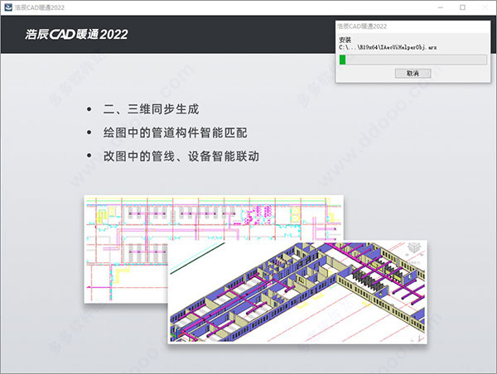Click the 浩辰CAD app icon in the title bar
The height and width of the screenshot is (374, 497).
pos(7,7)
